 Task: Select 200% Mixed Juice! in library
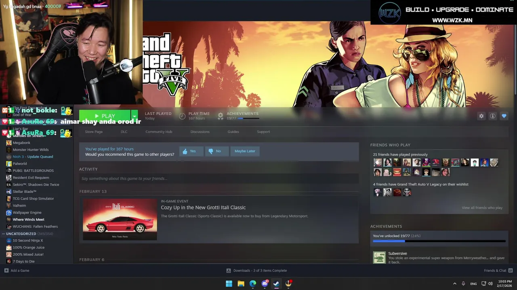coord(28,255)
